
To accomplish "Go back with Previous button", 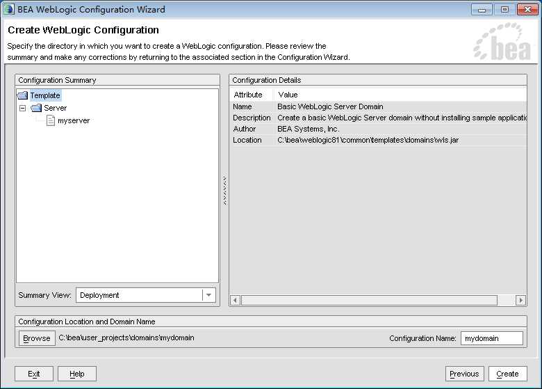I will click(x=464, y=374).
